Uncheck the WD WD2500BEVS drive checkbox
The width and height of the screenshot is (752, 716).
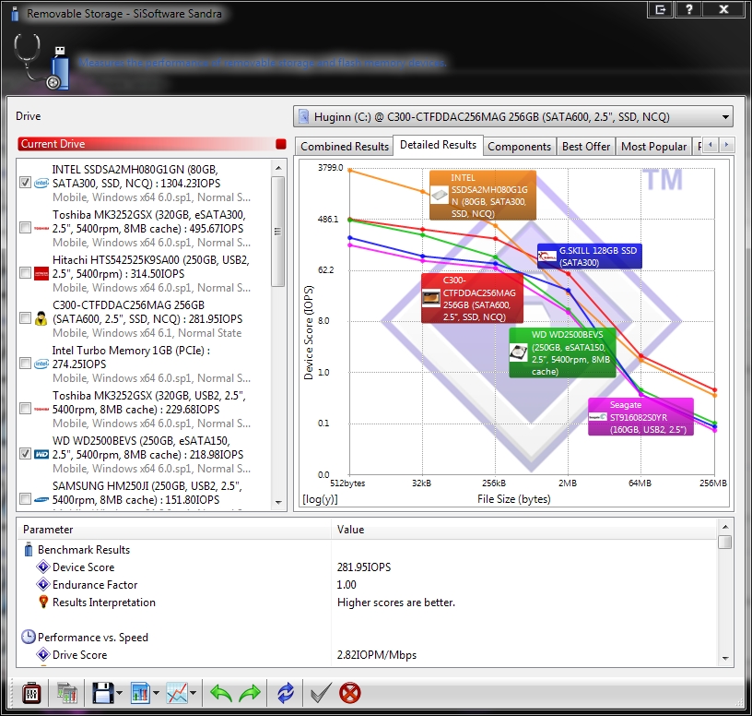(x=26, y=454)
